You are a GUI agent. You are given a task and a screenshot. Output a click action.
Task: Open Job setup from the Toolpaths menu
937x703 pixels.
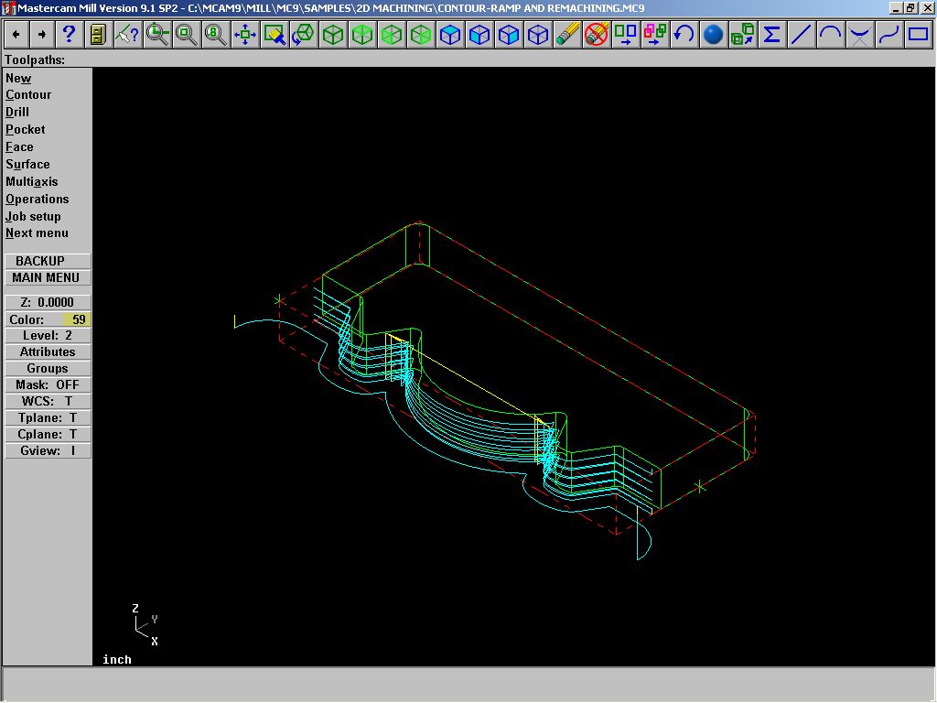tap(33, 216)
